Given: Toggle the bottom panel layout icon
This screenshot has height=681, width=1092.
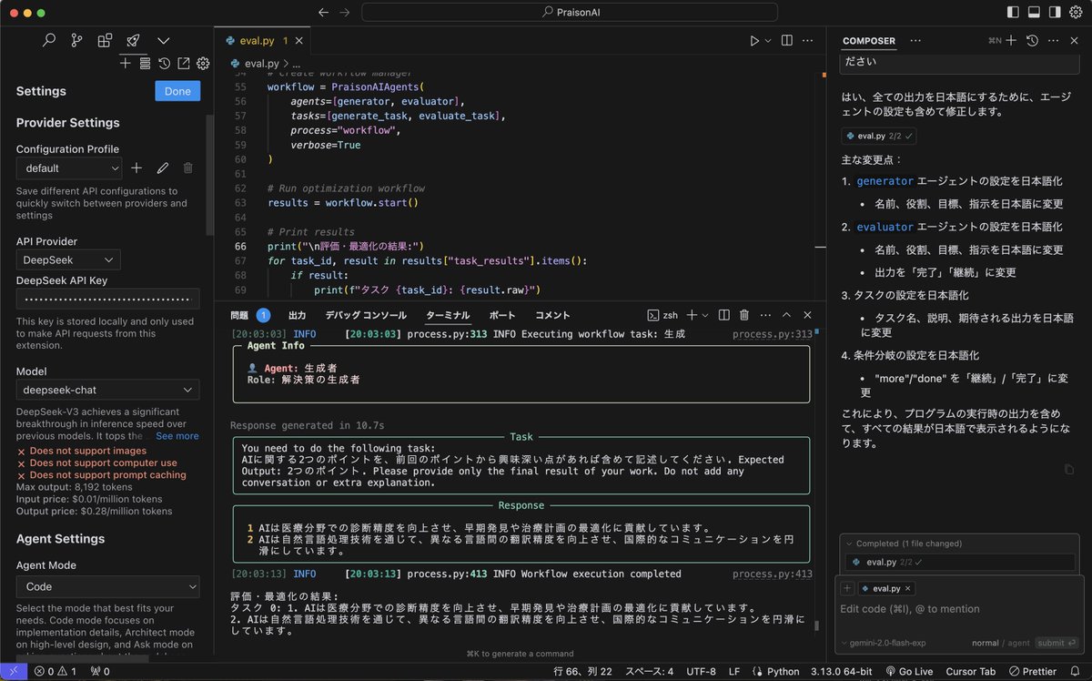Looking at the screenshot, I should 1034,13.
